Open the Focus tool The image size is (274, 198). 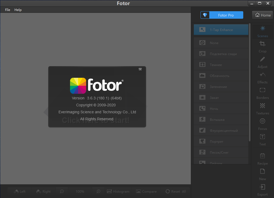click(263, 124)
